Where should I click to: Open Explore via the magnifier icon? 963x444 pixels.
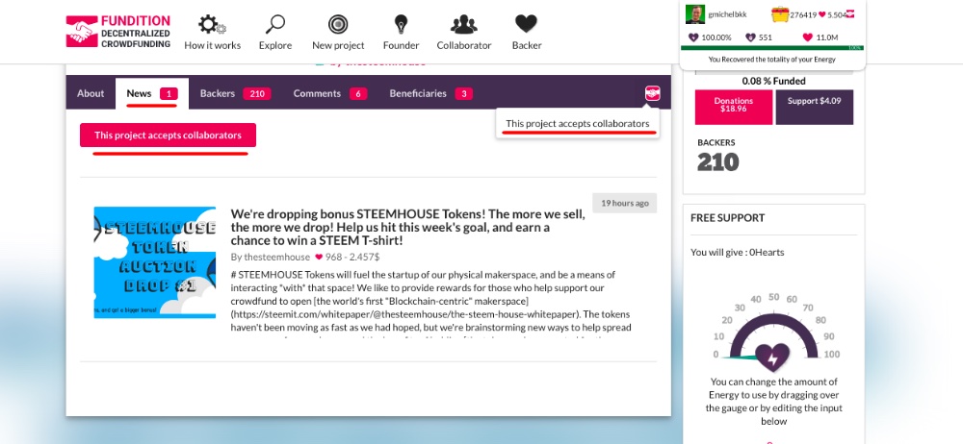pos(275,25)
